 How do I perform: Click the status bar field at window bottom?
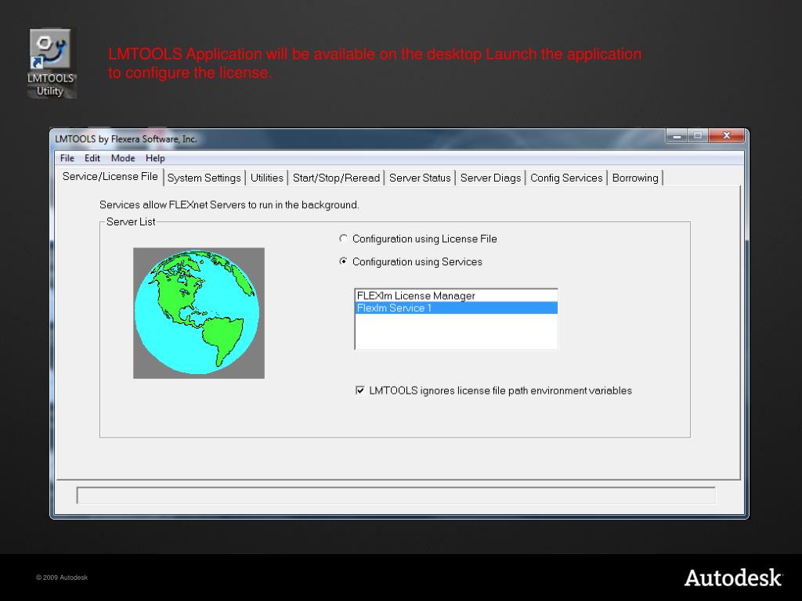[x=396, y=495]
